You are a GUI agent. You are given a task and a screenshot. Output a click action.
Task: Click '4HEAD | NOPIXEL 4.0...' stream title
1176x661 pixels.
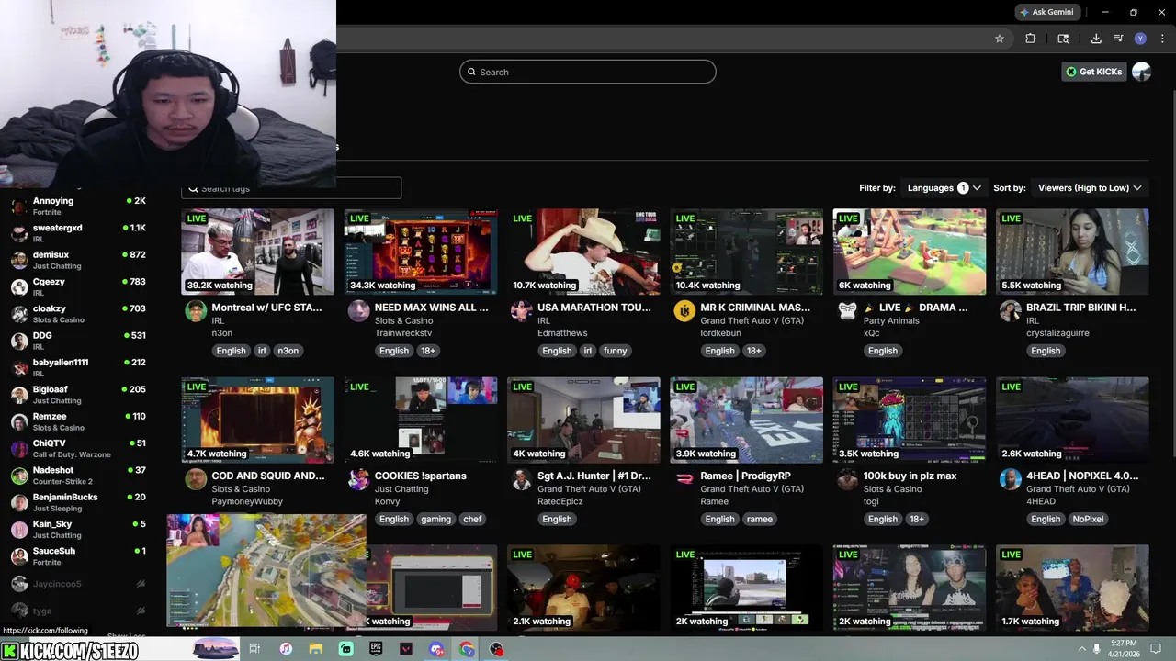click(1082, 476)
